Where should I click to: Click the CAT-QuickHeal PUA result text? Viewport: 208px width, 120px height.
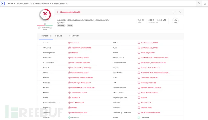coord(80,63)
